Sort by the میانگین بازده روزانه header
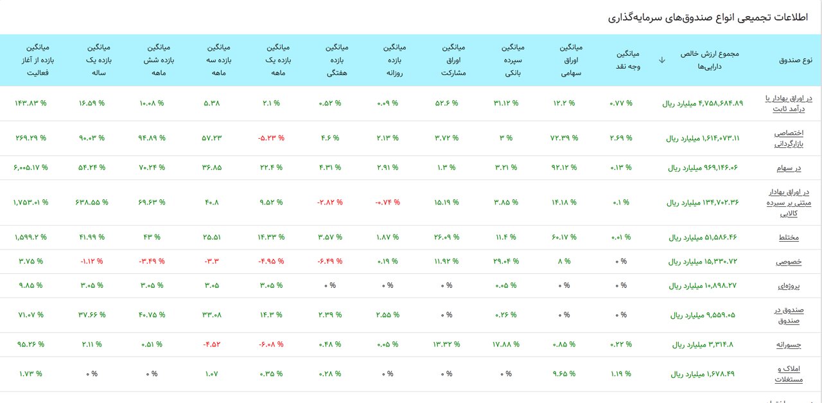The image size is (822, 403). click(397, 60)
